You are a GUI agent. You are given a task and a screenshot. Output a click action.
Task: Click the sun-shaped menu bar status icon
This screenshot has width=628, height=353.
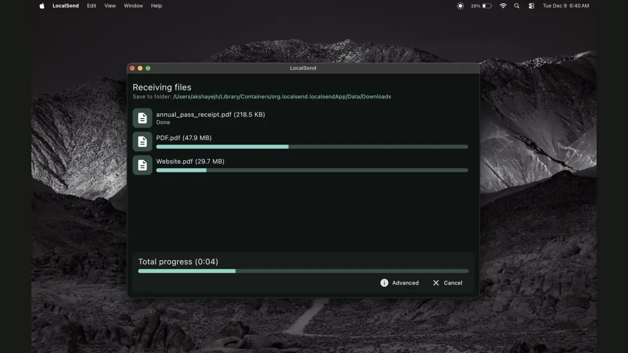pos(460,6)
